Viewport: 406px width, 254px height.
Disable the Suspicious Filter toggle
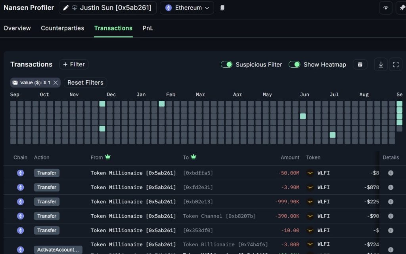tap(226, 64)
